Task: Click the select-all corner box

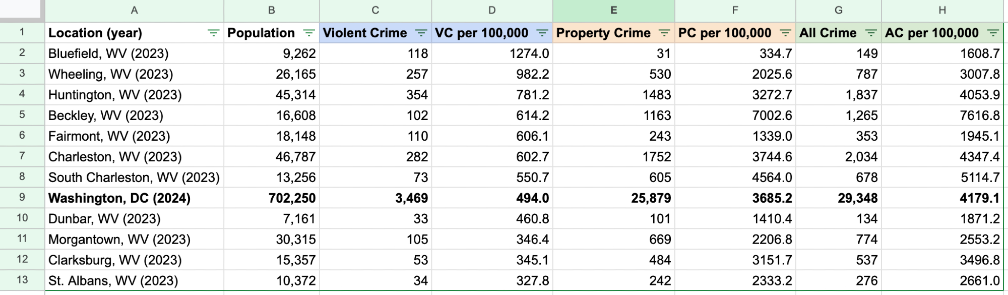Action: (22, 10)
